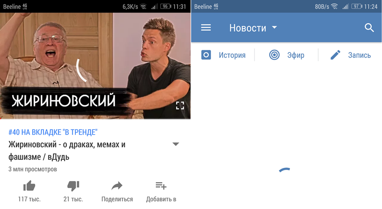Tap the Эфир text label
The width and height of the screenshot is (382, 209).
[x=296, y=55]
